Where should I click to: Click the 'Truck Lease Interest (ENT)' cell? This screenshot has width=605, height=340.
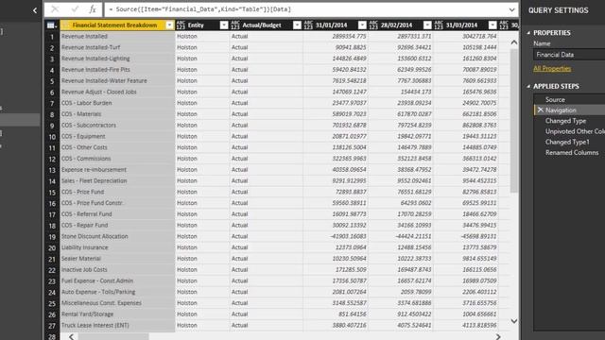click(x=117, y=325)
